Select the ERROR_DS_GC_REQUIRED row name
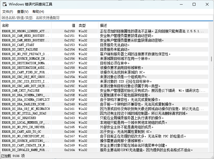The width and height of the screenshot is (214, 159). 19,118
